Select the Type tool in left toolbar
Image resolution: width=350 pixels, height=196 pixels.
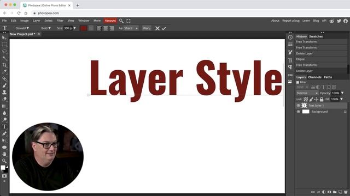pos(4,127)
